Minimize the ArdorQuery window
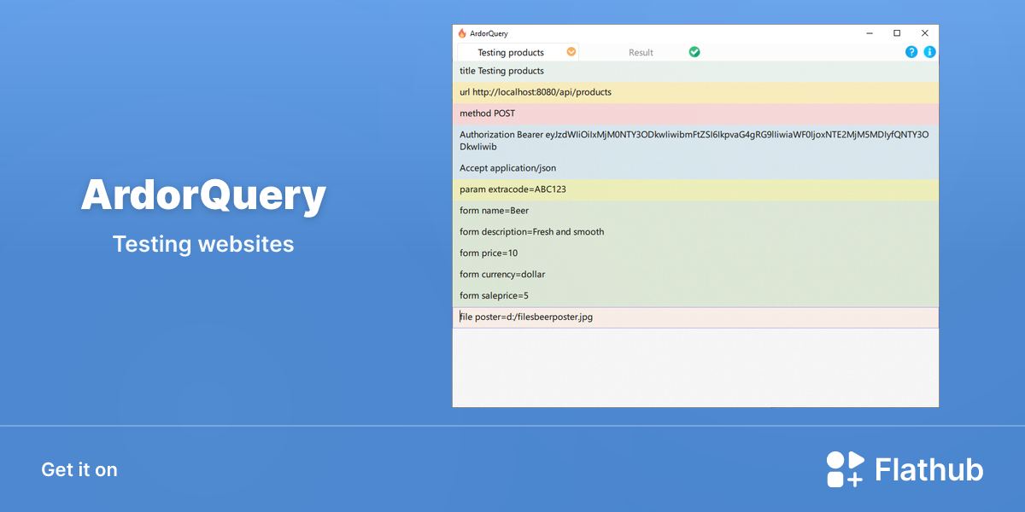Viewport: 1025px width, 512px height. [869, 33]
